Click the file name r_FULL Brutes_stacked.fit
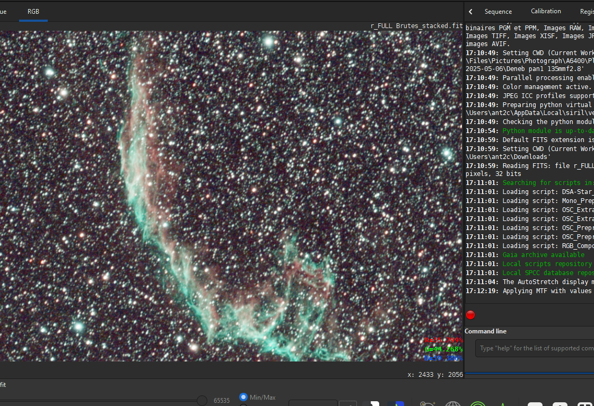The width and height of the screenshot is (594, 406). [x=416, y=26]
